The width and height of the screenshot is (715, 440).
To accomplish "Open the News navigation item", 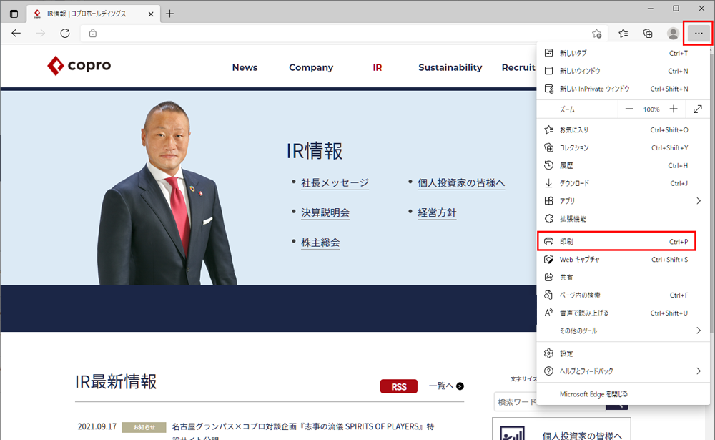I will [x=245, y=67].
